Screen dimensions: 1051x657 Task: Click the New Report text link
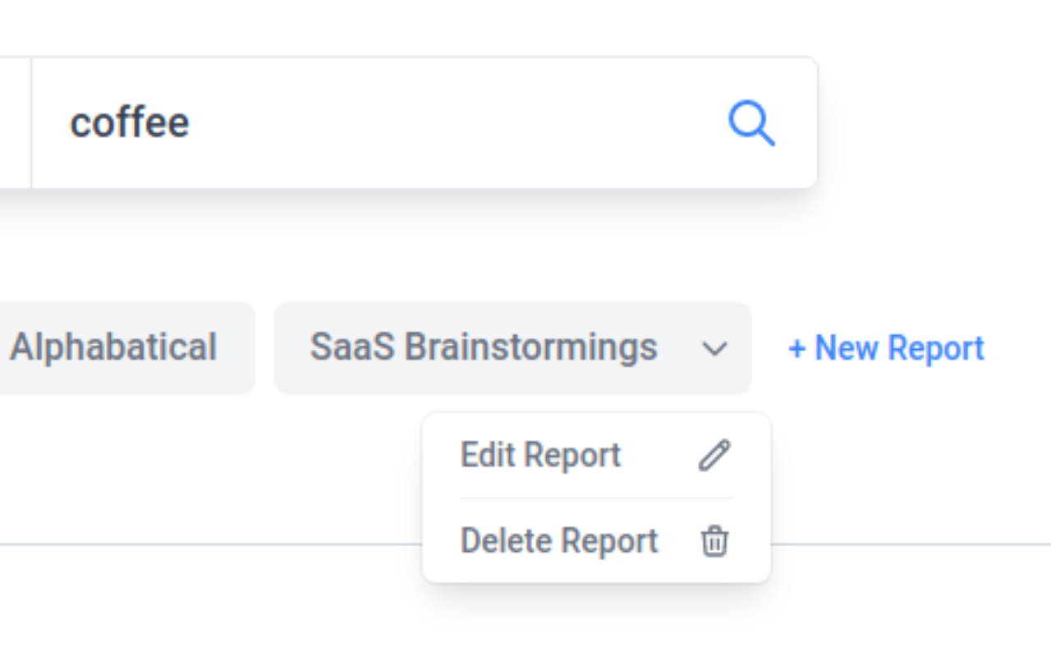[x=899, y=348]
